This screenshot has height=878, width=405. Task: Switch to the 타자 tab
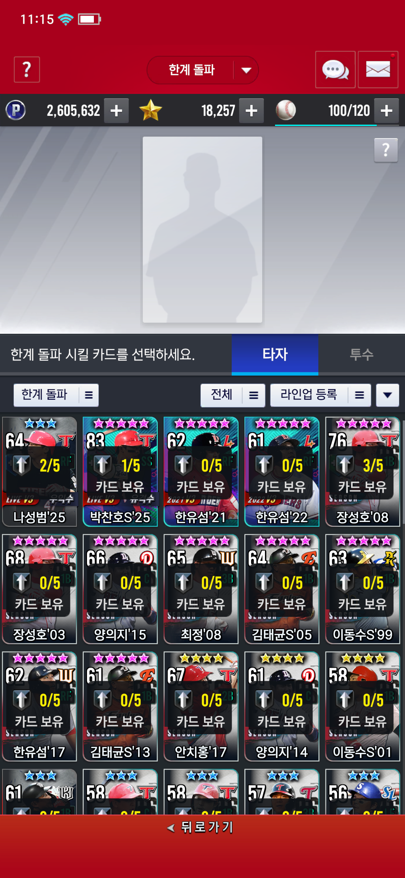pyautogui.click(x=275, y=354)
